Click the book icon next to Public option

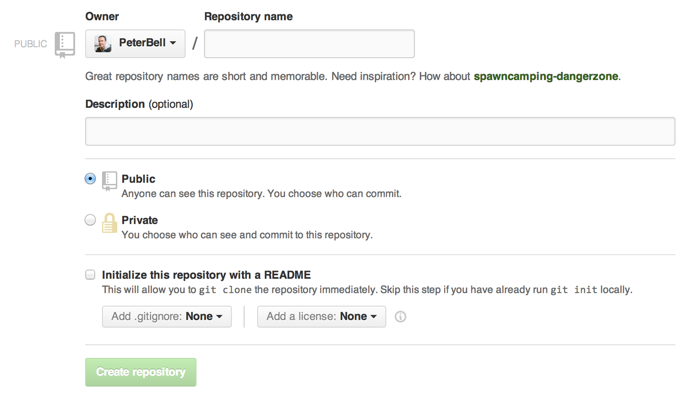click(109, 181)
